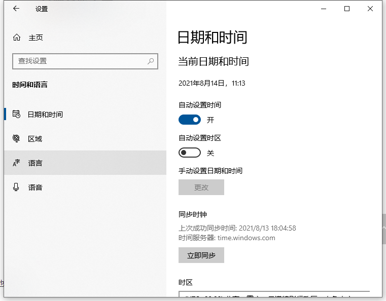This screenshot has height=301, width=386.
Task: Maximize the Settings window
Action: (347, 9)
